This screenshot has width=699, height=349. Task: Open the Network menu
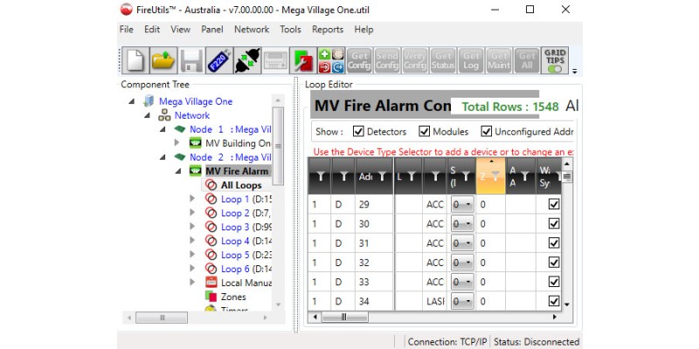coord(252,30)
